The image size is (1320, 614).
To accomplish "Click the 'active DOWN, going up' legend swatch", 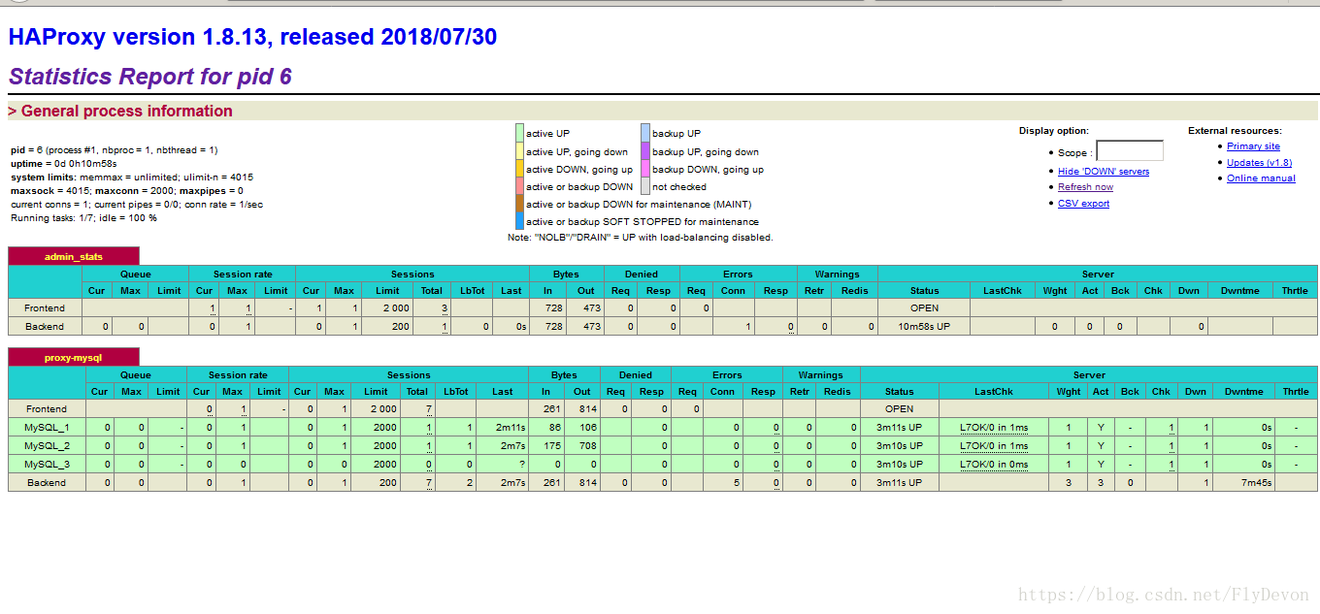I will [519, 169].
